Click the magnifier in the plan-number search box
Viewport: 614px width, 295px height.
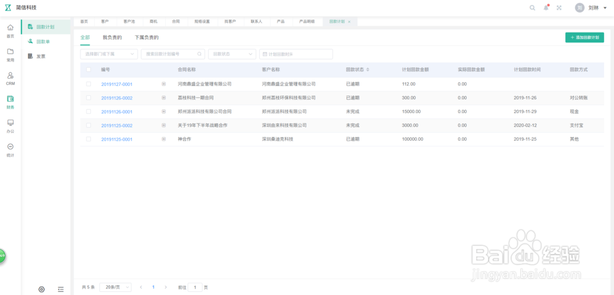point(200,54)
